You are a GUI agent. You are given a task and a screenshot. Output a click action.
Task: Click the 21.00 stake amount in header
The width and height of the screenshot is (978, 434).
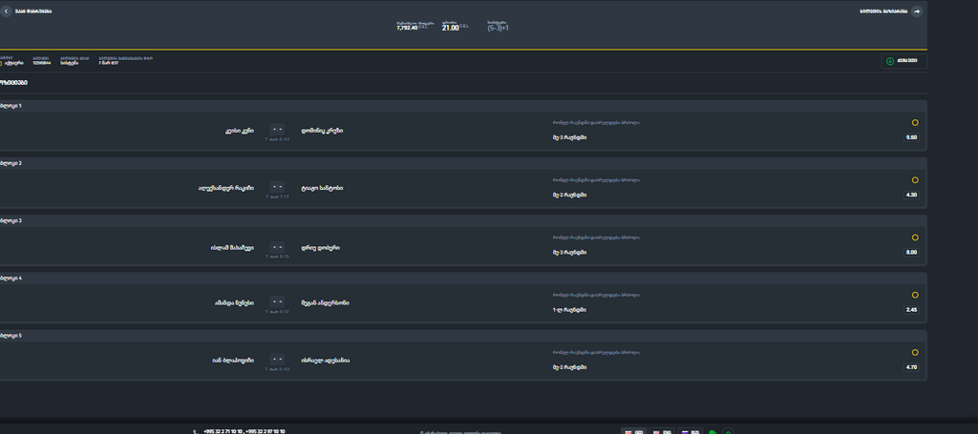click(451, 28)
